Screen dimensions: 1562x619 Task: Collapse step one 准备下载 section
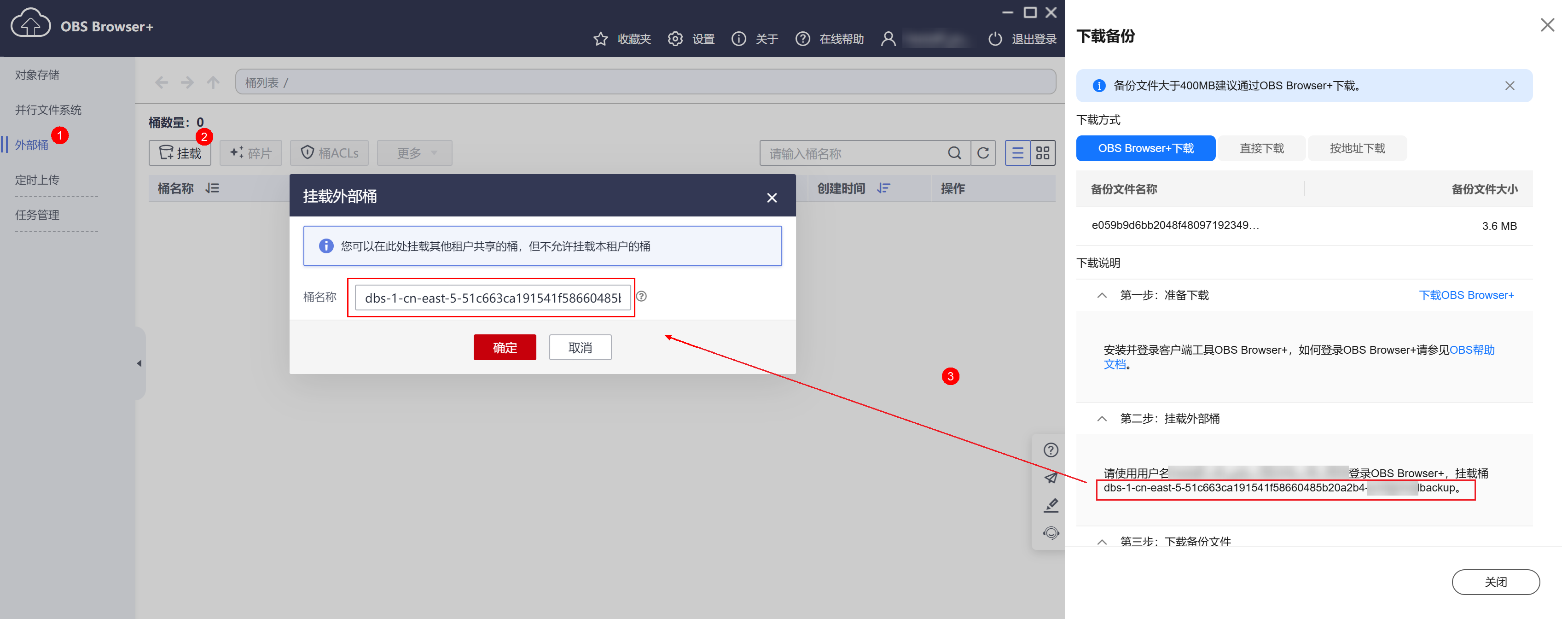click(x=1102, y=296)
